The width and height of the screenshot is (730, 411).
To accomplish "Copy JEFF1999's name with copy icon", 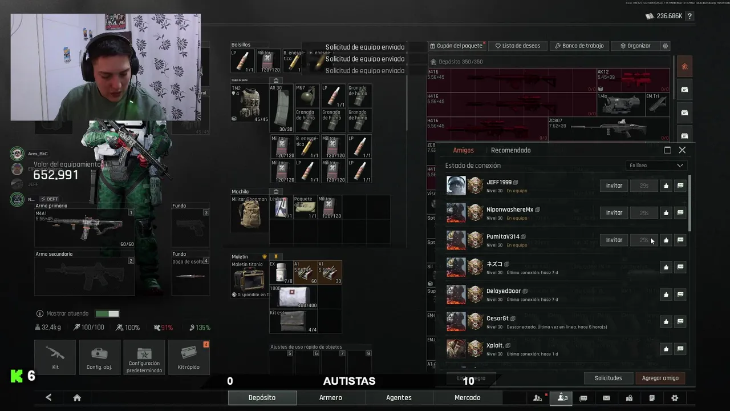I will point(516,182).
